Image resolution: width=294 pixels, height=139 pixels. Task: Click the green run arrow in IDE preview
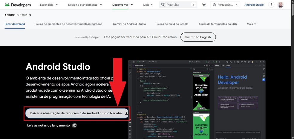[x=213, y=62]
